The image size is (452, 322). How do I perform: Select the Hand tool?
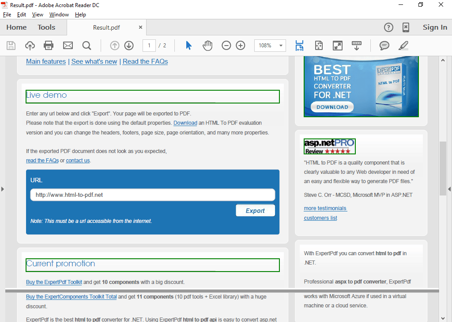point(207,46)
